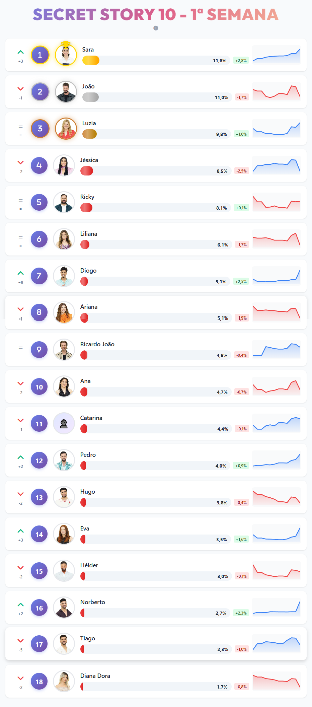Click Norberto's trend sparkline chart

tap(276, 608)
